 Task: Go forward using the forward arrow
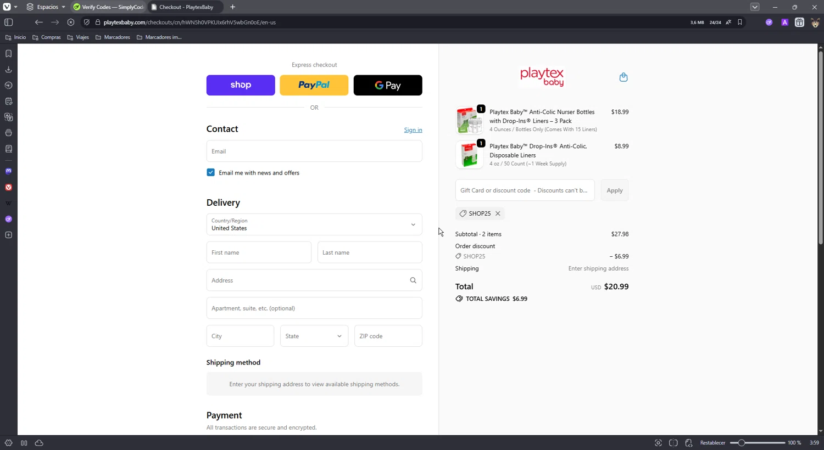55,22
